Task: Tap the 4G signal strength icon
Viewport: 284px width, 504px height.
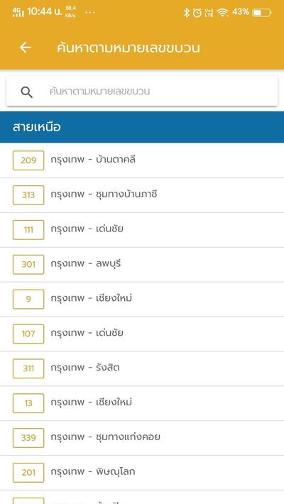Action: click(18, 12)
